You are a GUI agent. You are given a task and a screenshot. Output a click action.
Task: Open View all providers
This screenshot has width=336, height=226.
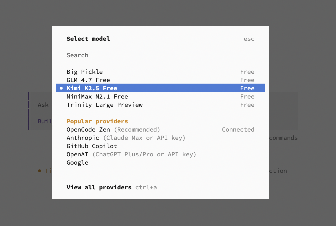(99, 187)
